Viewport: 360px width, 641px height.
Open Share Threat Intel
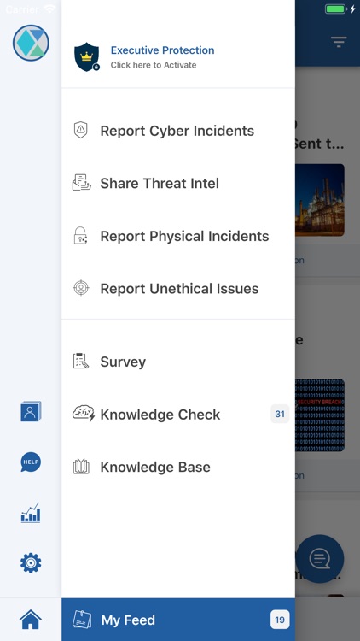(x=178, y=183)
